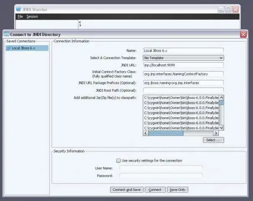The width and height of the screenshot is (253, 201).
Task: Maximize the JNDI Warrior window
Action: click(228, 9)
